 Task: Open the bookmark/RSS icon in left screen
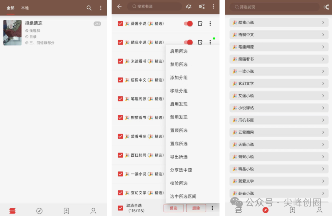click(66, 211)
